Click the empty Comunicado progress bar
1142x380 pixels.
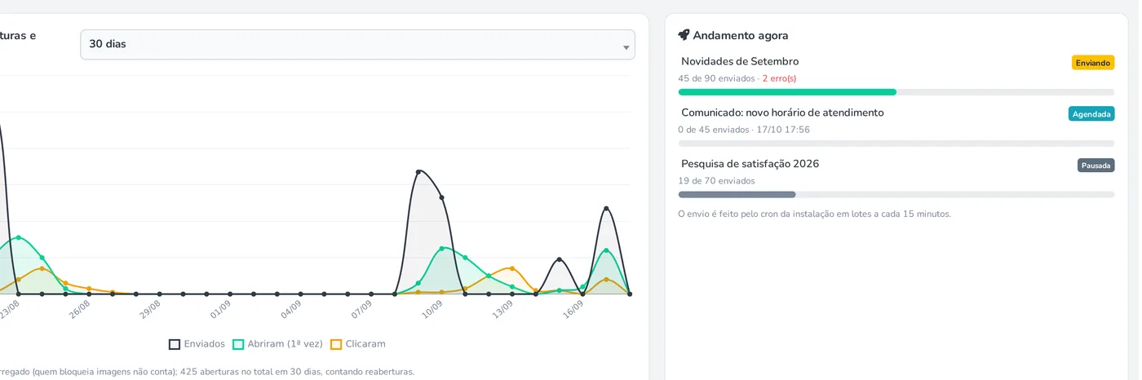pos(896,144)
